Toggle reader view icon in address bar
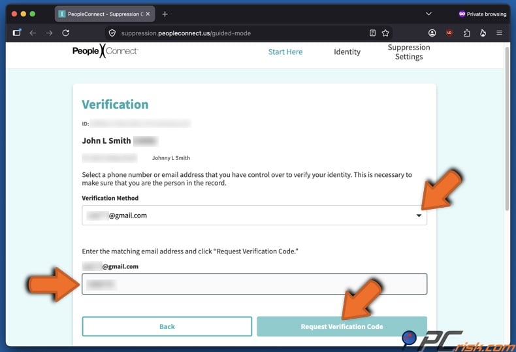Screen dimensions: 516x352 (372, 33)
